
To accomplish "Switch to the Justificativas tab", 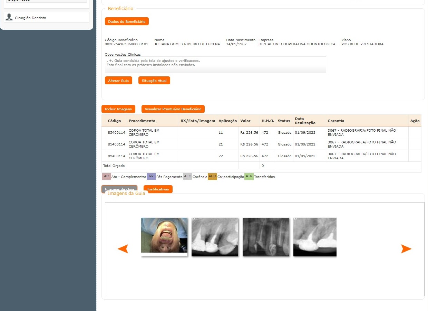I will (x=158, y=189).
